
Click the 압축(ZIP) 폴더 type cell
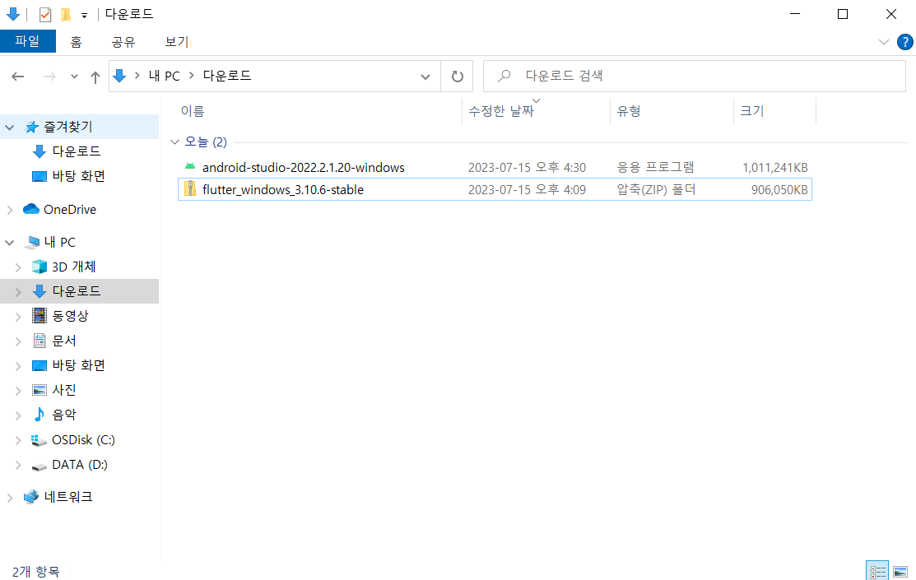pyautogui.click(x=656, y=190)
